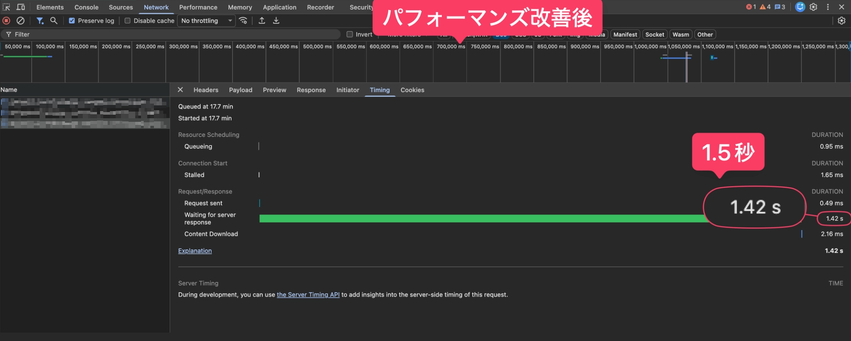Click the green Waiting for server response bar
The image size is (851, 341).
click(x=483, y=218)
